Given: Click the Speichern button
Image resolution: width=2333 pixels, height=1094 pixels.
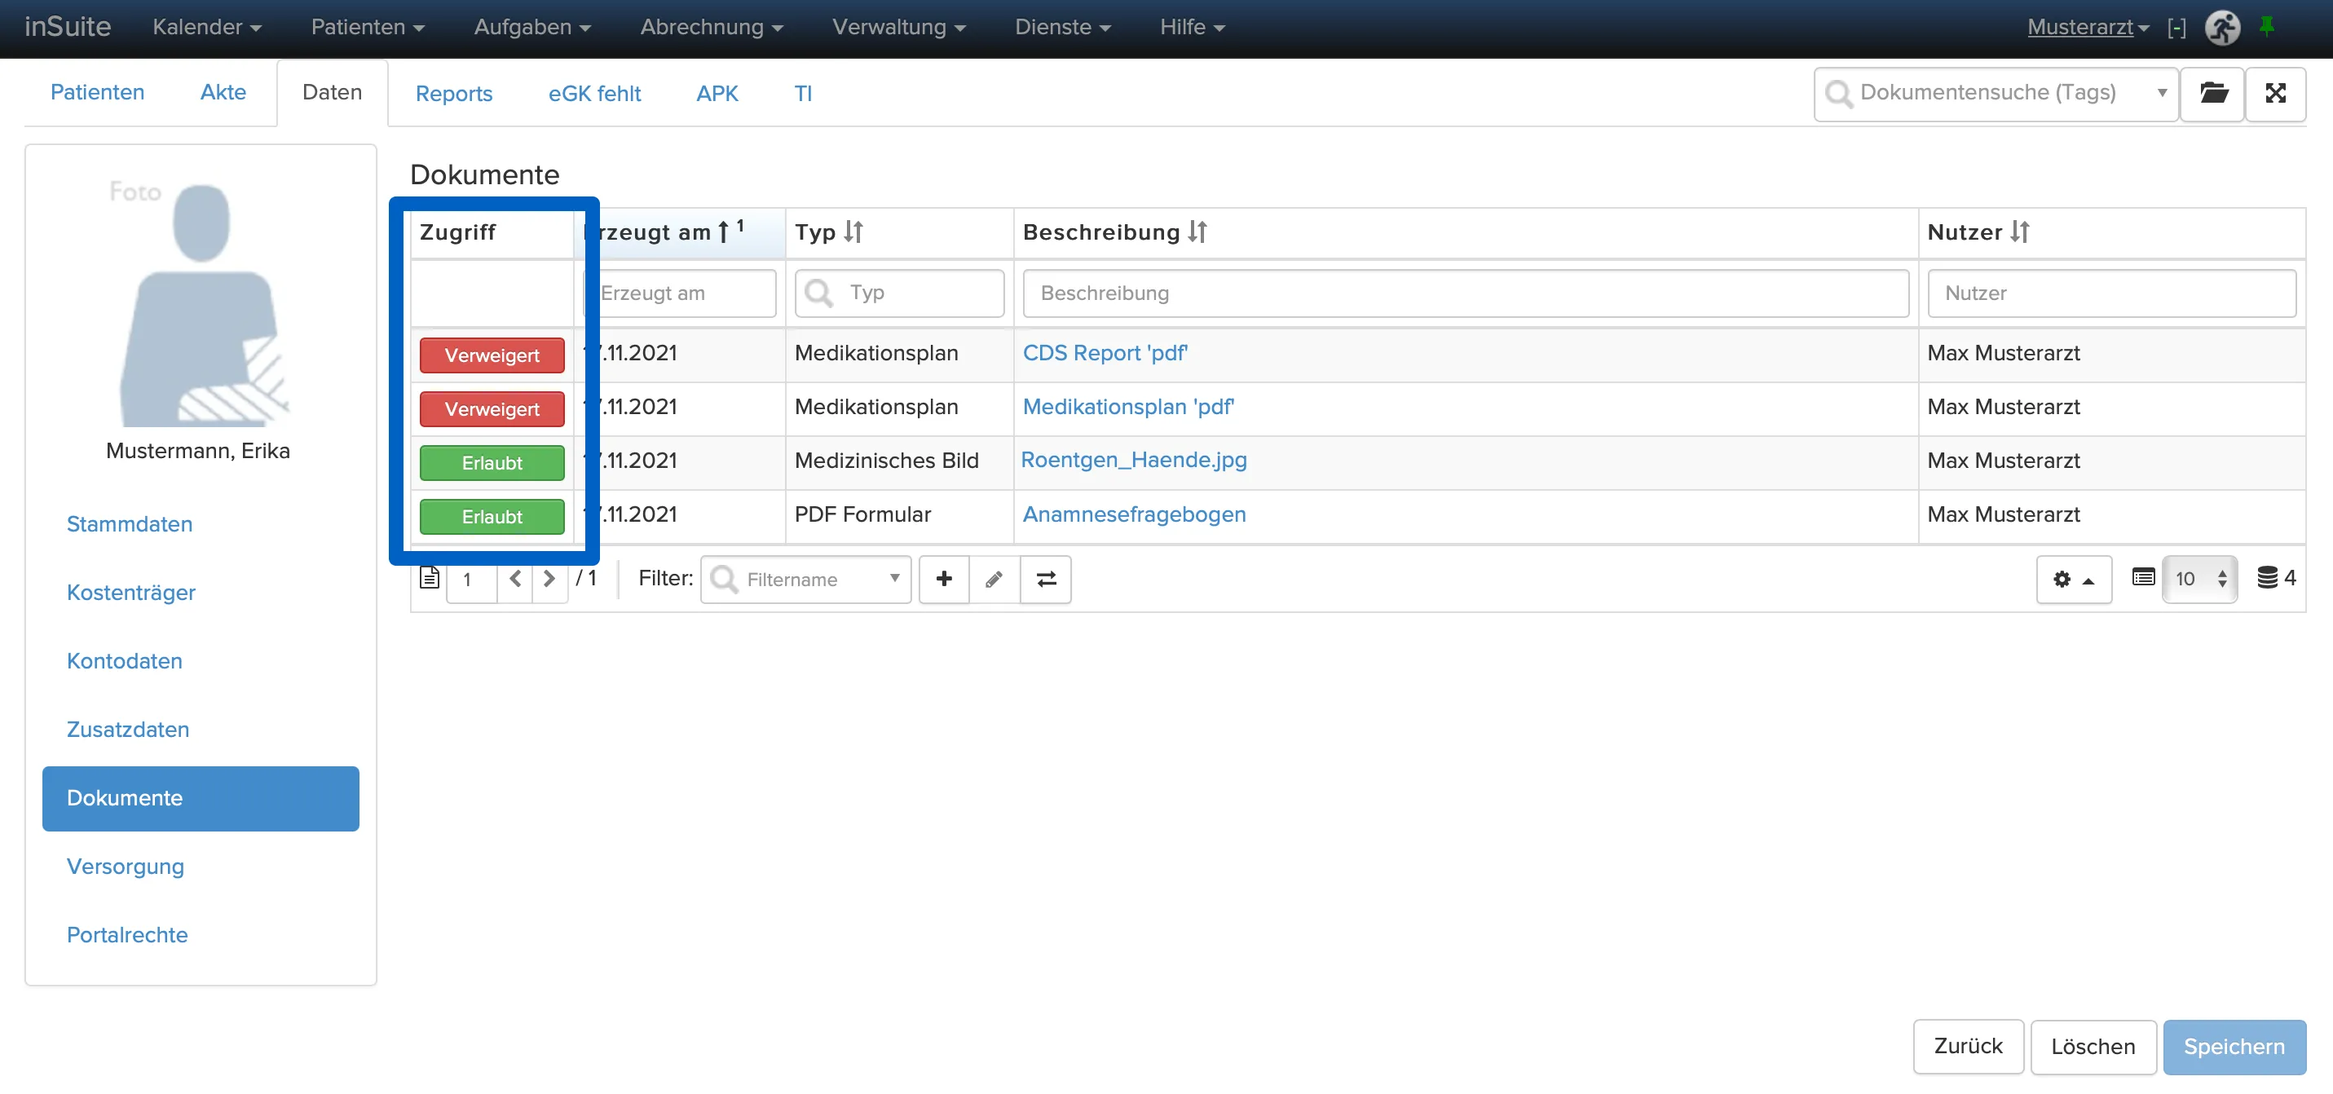Looking at the screenshot, I should click(x=2234, y=1047).
